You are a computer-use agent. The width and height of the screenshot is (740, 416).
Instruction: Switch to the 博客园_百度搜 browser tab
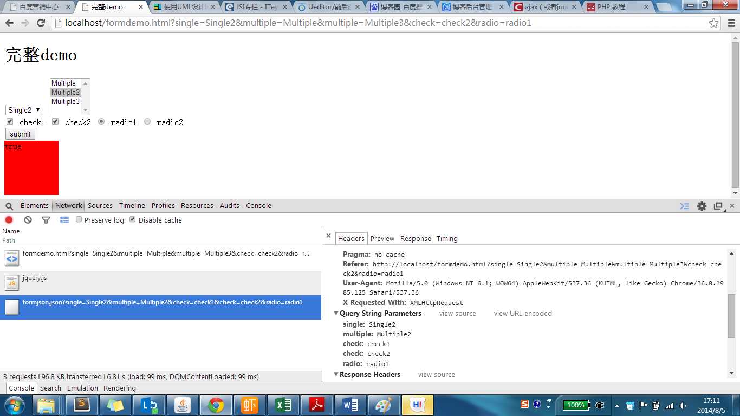(401, 7)
